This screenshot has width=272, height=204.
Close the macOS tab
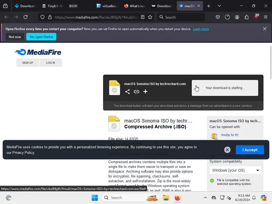199,6
